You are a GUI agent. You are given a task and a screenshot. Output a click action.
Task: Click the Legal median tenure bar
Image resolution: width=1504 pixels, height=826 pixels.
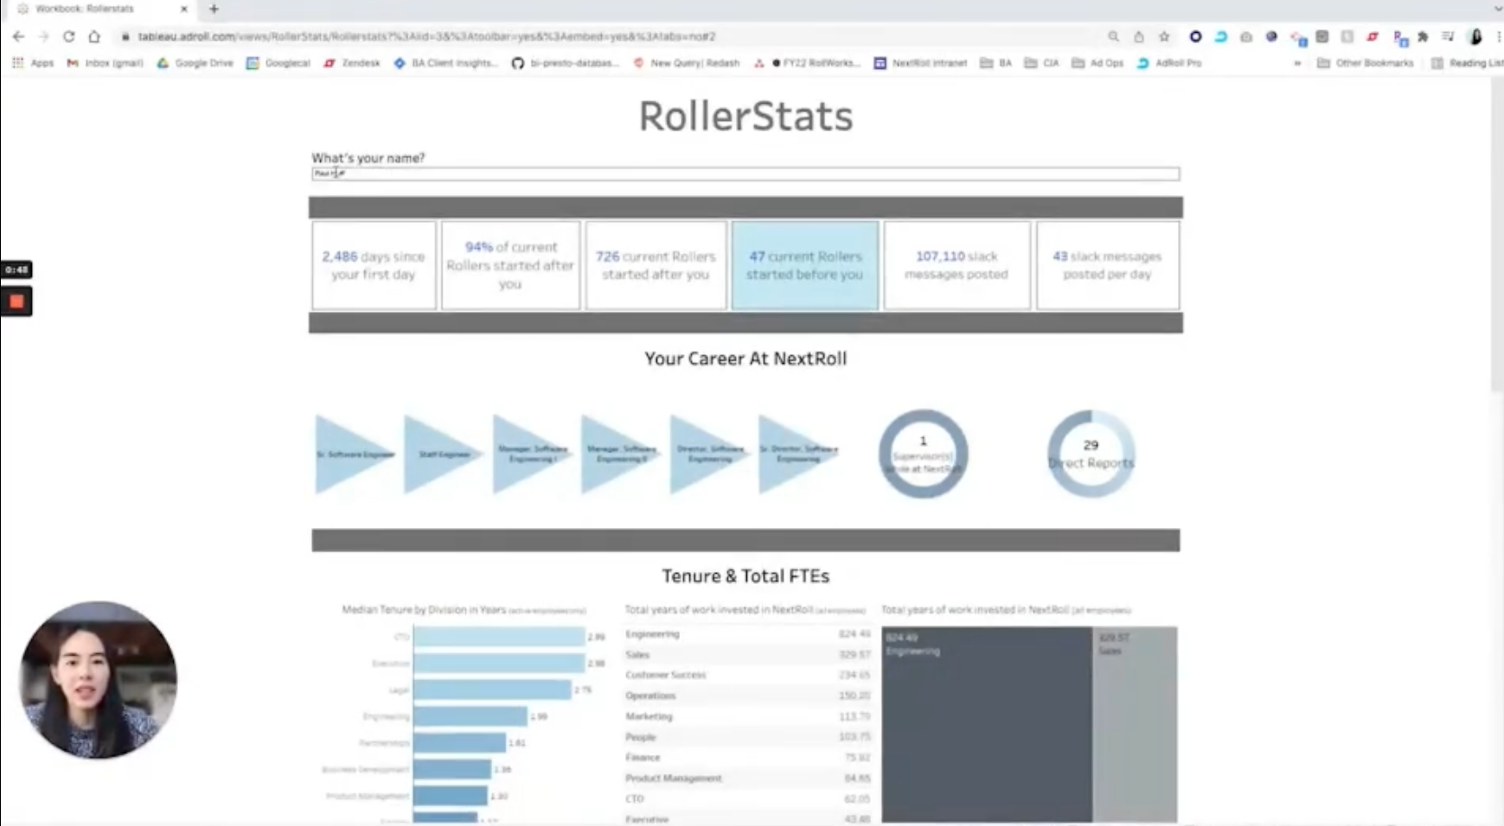click(x=492, y=689)
